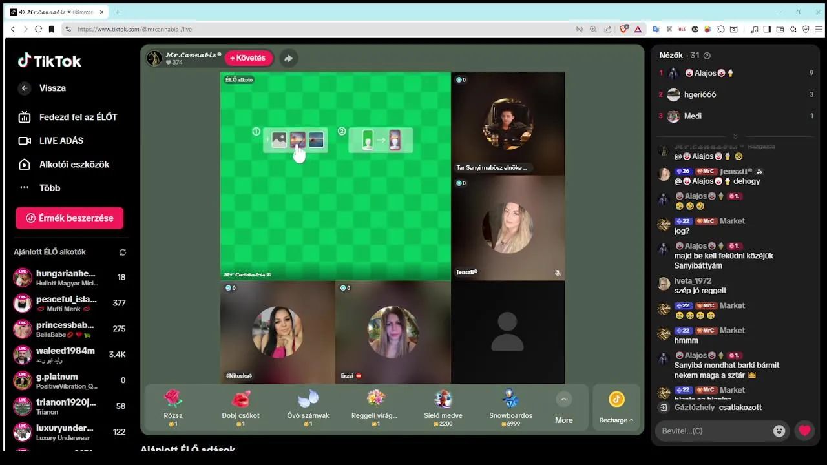Send a Dobj csókot gift
This screenshot has width=827, height=465.
(x=240, y=407)
